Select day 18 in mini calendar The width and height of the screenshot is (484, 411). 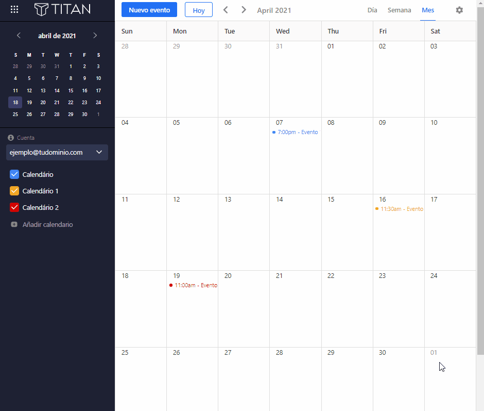click(x=15, y=103)
